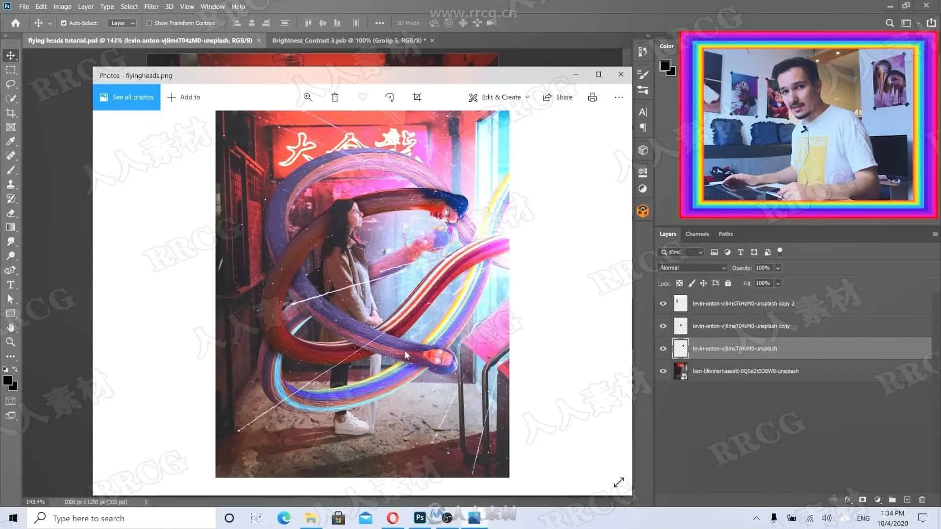Hide the ben-blennerhassett background layer
This screenshot has height=529, width=941.
pyautogui.click(x=663, y=371)
